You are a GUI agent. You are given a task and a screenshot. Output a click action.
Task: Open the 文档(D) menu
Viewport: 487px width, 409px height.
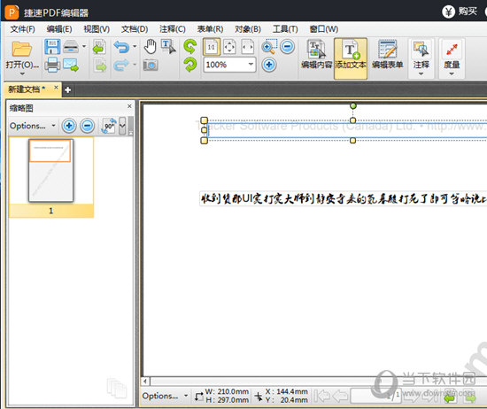click(x=135, y=29)
